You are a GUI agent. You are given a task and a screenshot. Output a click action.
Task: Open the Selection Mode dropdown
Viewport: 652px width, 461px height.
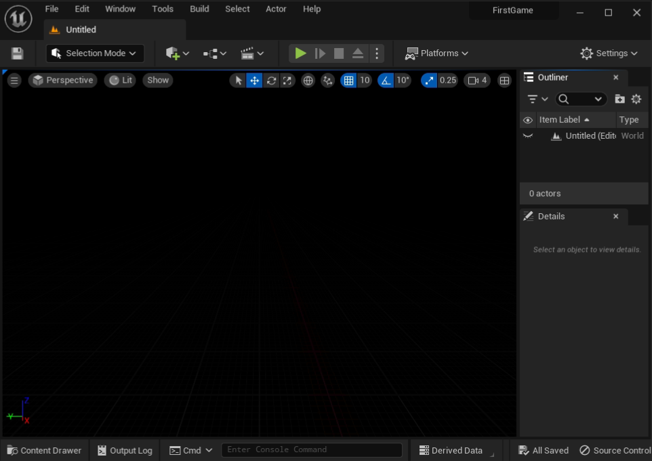(x=95, y=53)
